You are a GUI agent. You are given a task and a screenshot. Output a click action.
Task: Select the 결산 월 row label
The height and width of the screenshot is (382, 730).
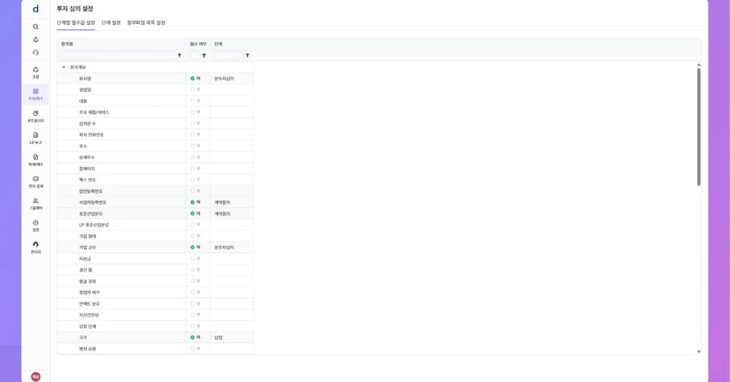(85, 270)
